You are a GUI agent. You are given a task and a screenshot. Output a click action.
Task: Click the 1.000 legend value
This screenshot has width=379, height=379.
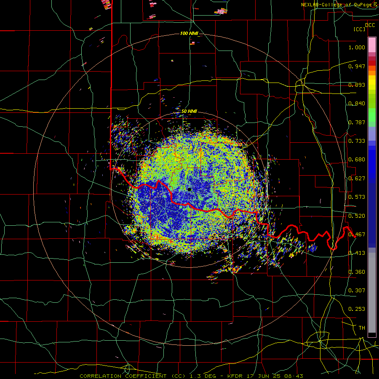[357, 48]
